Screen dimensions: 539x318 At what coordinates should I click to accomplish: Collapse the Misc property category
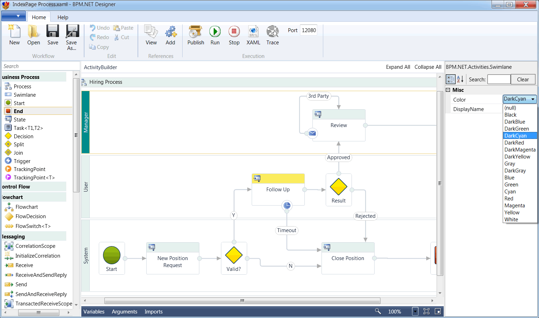448,90
